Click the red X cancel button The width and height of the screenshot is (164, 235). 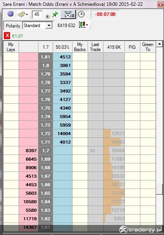click(7, 36)
